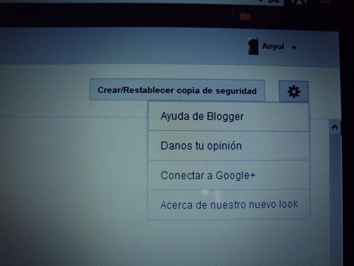Open the gear settings menu
The height and width of the screenshot is (266, 354).
click(x=294, y=91)
